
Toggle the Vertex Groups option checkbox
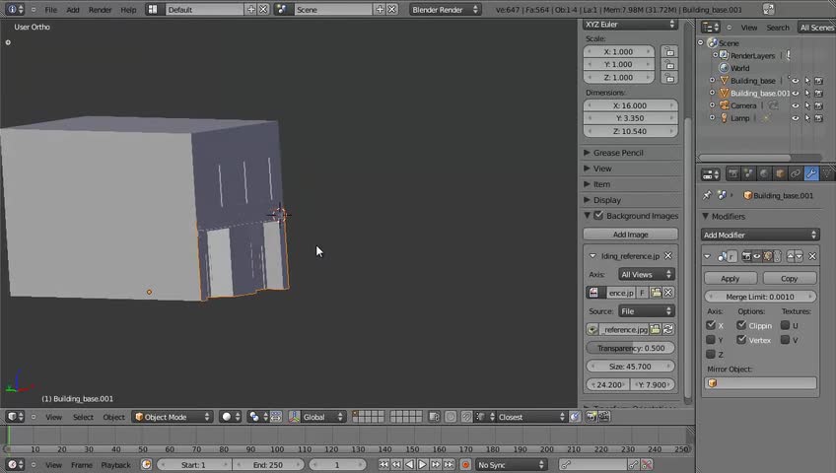pos(741,339)
